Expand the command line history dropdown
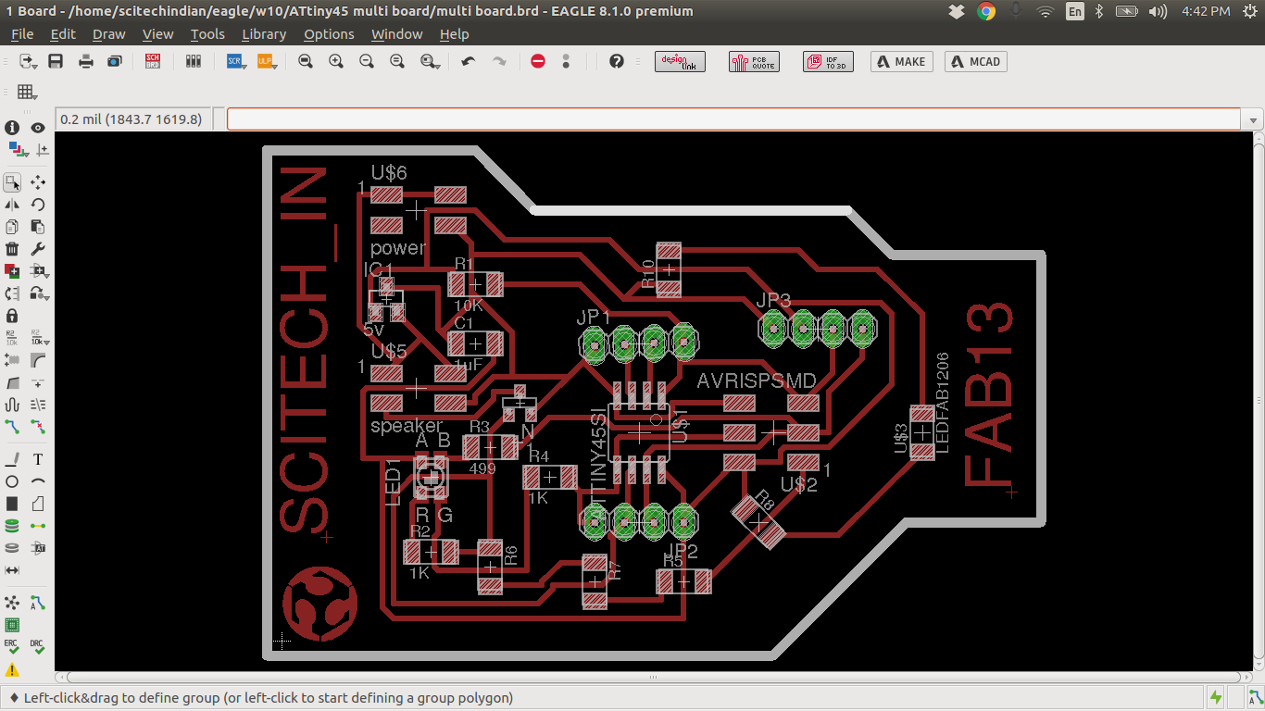 1254,120
